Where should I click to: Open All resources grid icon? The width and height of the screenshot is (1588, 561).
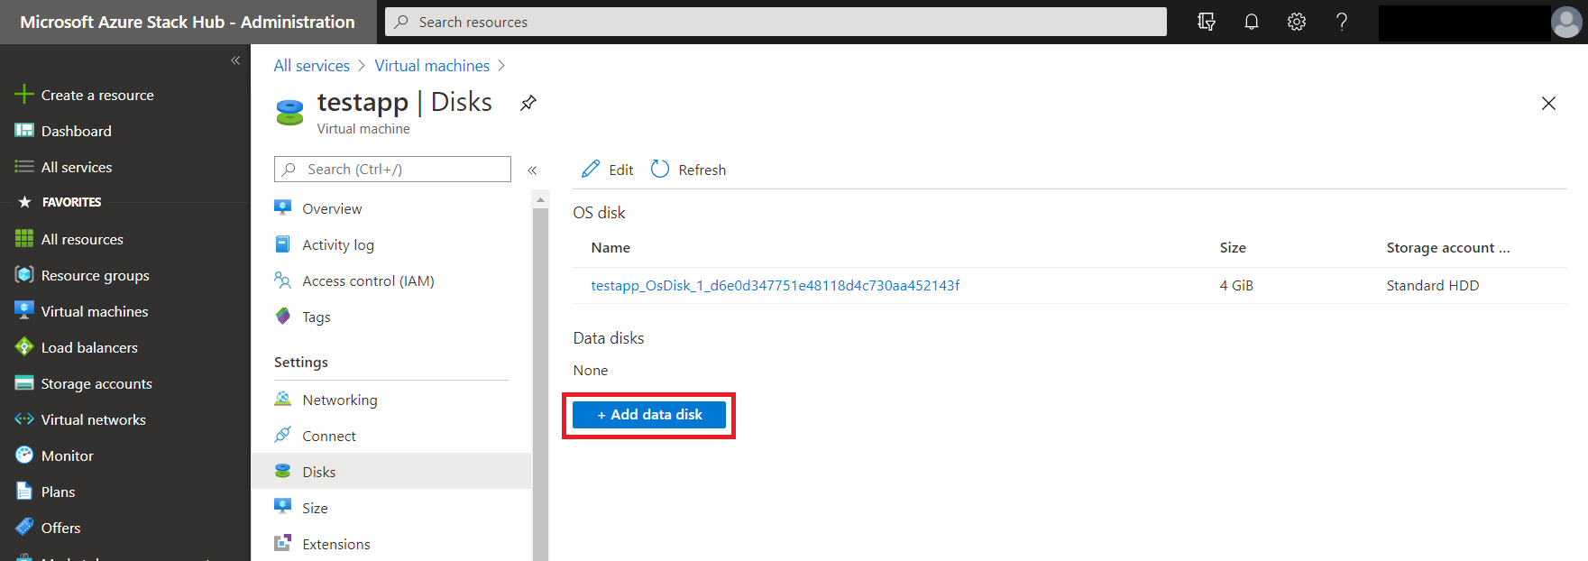pos(24,239)
